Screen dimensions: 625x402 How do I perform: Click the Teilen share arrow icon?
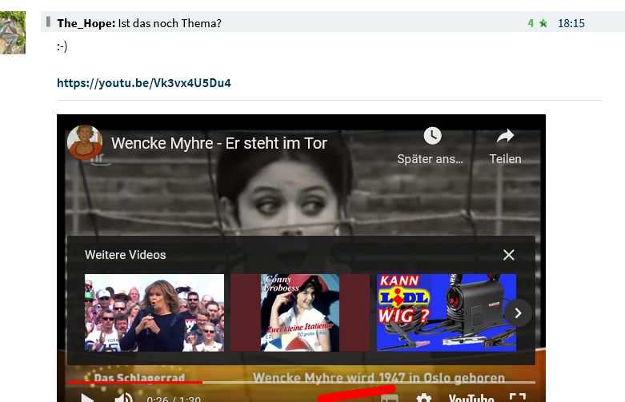coord(505,136)
